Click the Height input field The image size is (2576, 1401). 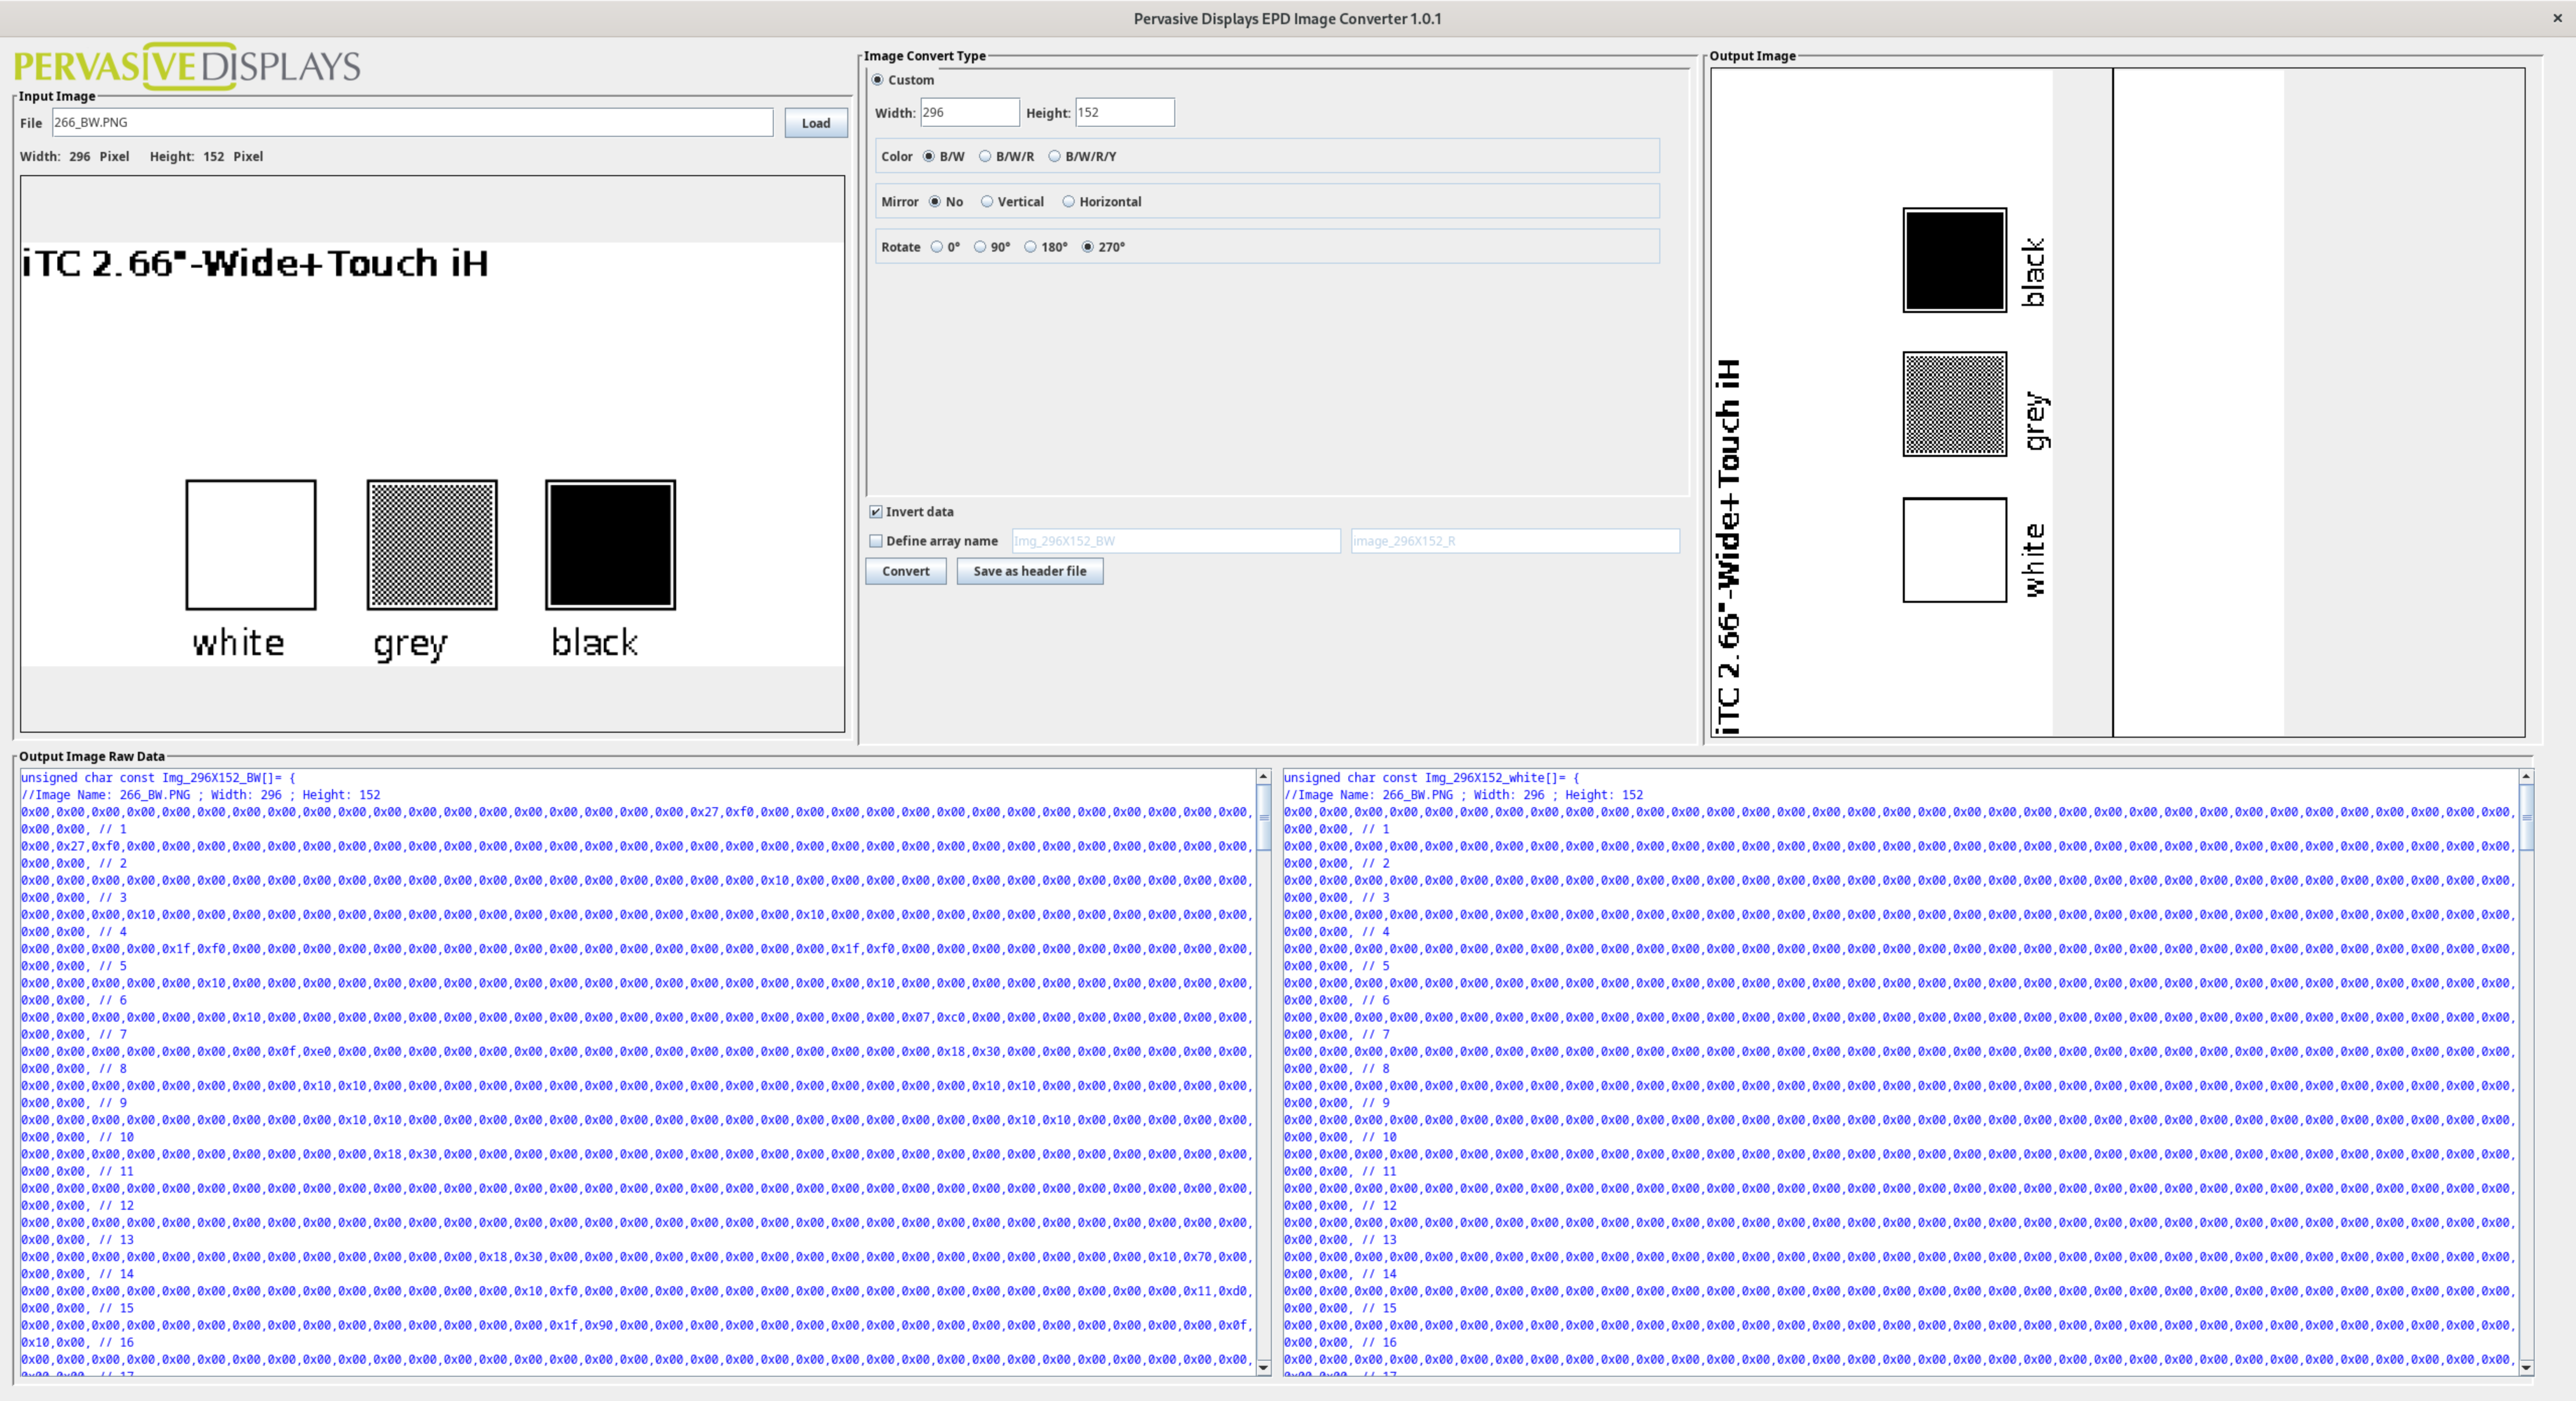[1124, 112]
